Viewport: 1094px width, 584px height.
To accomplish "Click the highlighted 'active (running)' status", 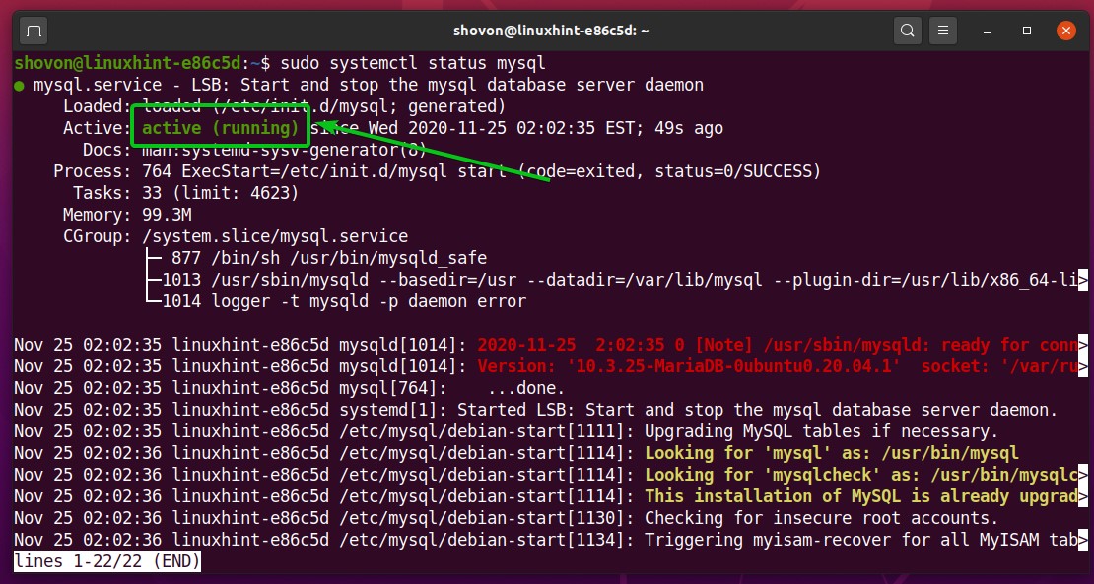I will pyautogui.click(x=220, y=128).
